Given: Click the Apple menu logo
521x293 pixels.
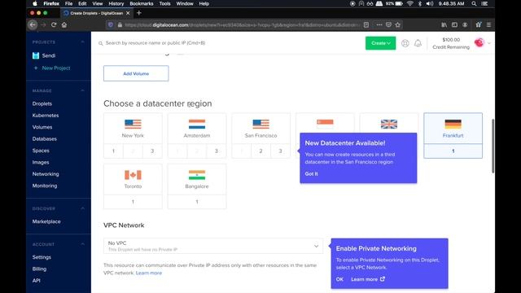Looking at the screenshot, I should pyautogui.click(x=35, y=3).
